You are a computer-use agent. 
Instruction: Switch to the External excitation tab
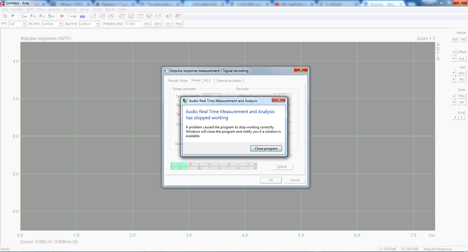[229, 81]
